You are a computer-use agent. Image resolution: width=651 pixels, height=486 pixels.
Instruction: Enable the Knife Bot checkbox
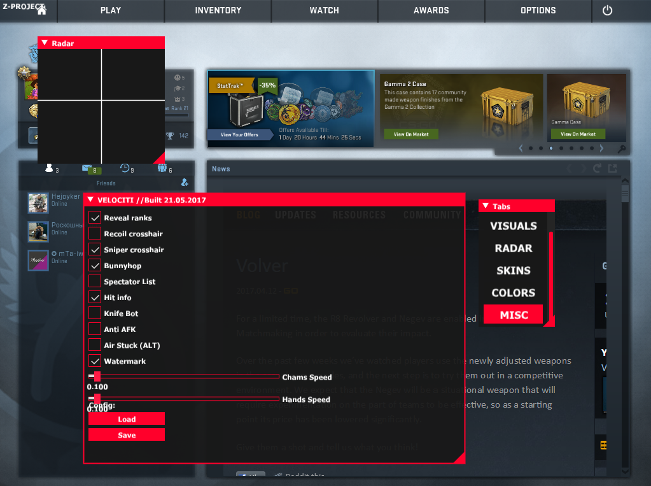click(95, 313)
